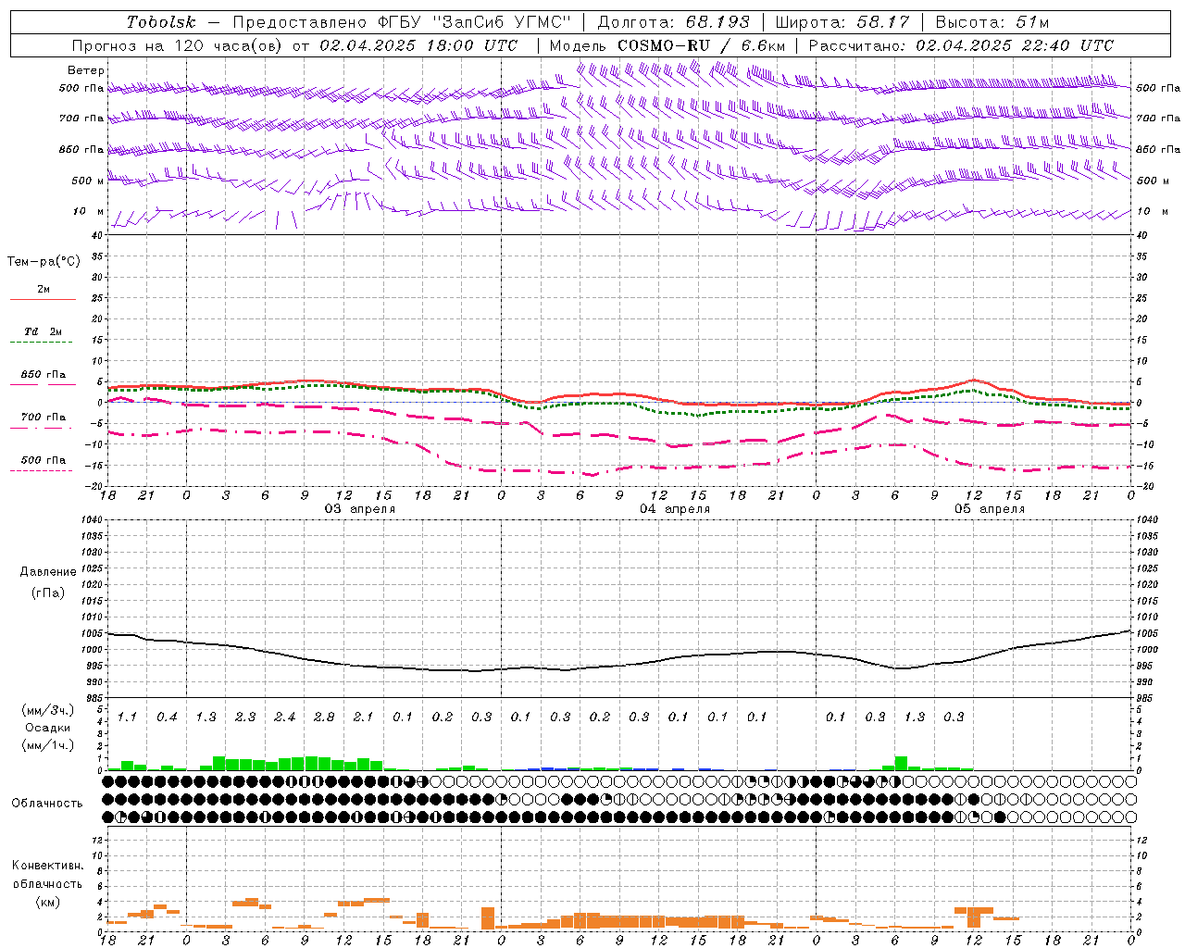The width and height of the screenshot is (1185, 948).
Task: Click the Давление pressure panel label
Action: click(x=48, y=572)
